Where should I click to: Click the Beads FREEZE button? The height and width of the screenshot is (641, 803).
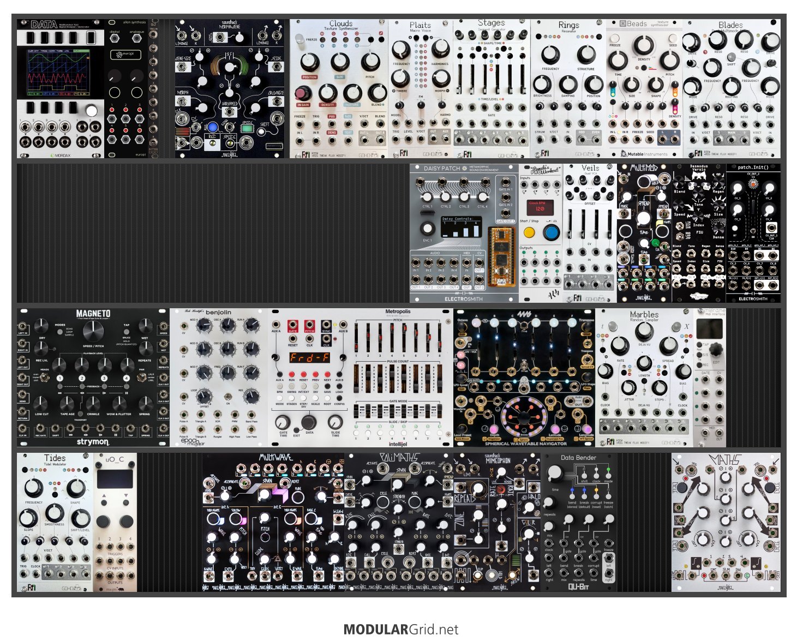pyautogui.click(x=615, y=37)
